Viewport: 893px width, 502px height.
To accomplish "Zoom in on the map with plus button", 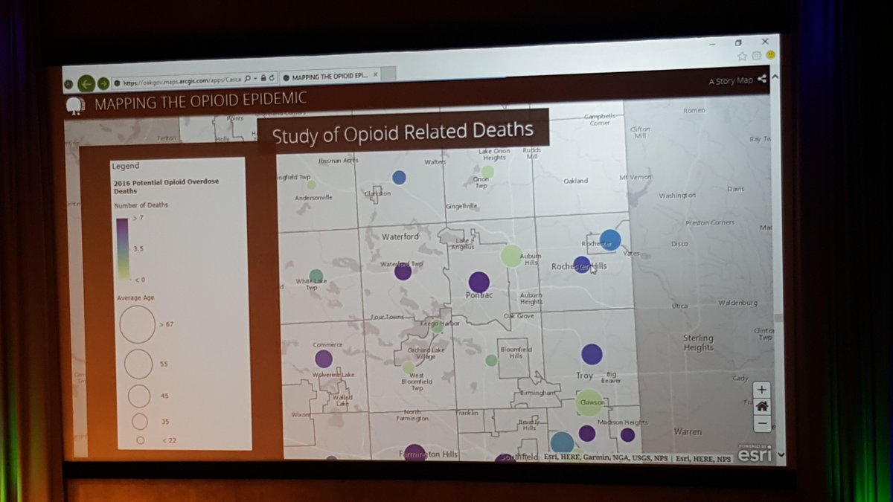I will click(761, 390).
